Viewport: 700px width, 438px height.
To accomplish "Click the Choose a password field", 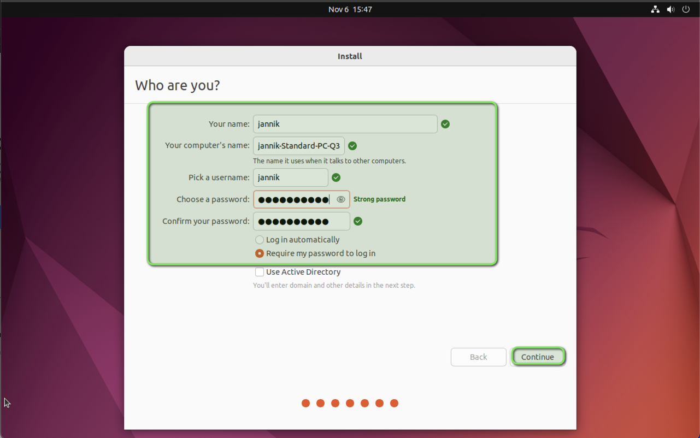I will [294, 199].
